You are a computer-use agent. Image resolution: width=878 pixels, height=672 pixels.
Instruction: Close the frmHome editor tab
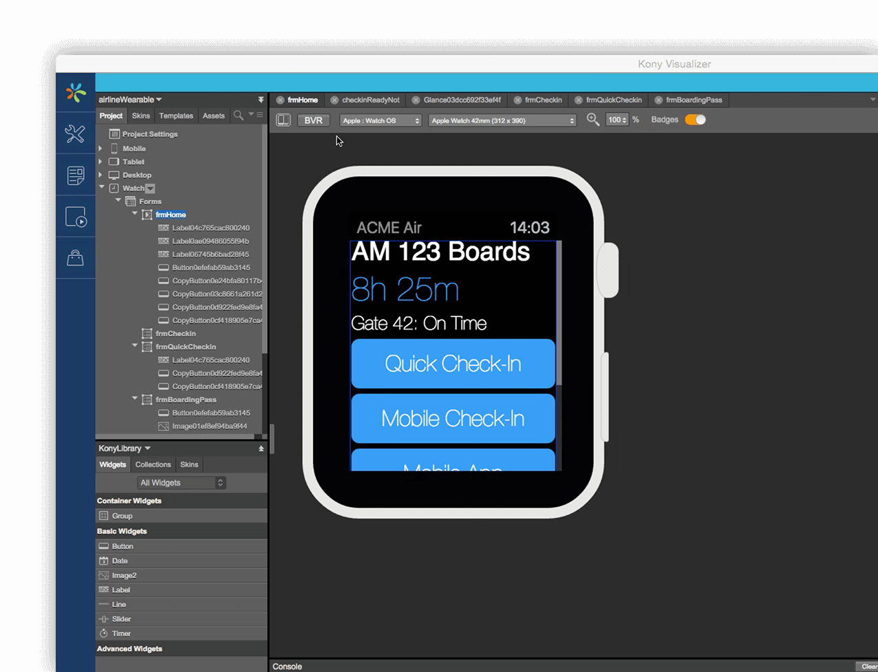click(x=280, y=100)
